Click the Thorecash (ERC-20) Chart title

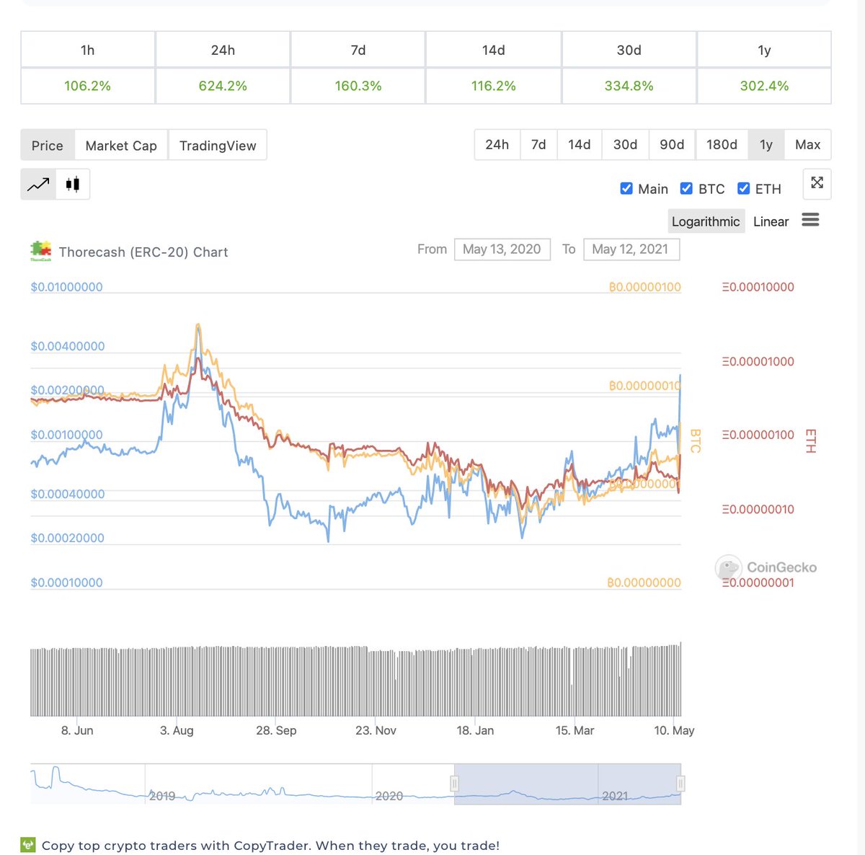point(143,252)
